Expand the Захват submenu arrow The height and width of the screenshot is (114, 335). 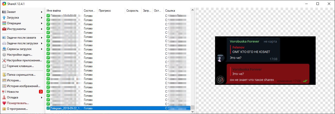[42, 12]
